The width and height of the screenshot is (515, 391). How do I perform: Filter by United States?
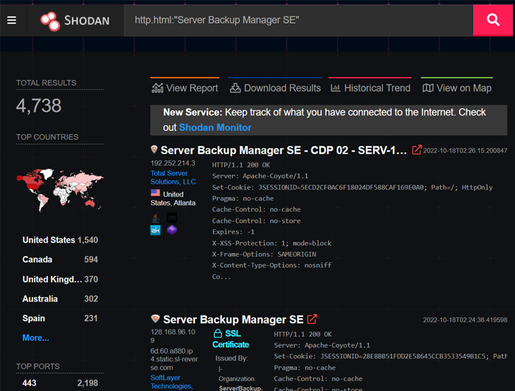click(x=60, y=240)
